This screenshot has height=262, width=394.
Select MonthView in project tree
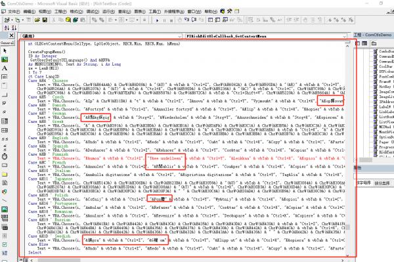click(387, 132)
